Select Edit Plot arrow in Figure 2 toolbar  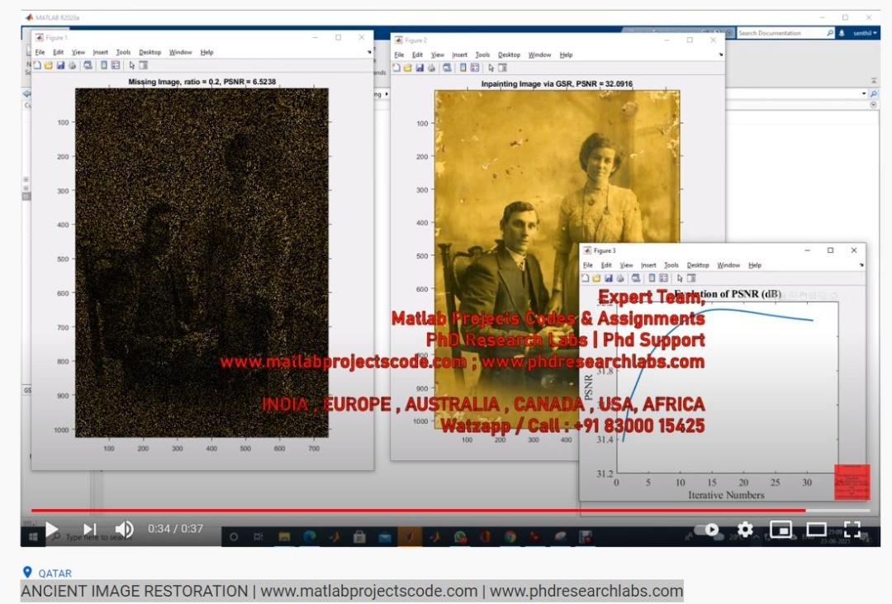pos(491,68)
